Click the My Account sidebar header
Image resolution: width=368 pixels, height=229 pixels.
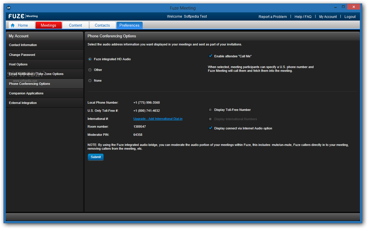(x=45, y=36)
